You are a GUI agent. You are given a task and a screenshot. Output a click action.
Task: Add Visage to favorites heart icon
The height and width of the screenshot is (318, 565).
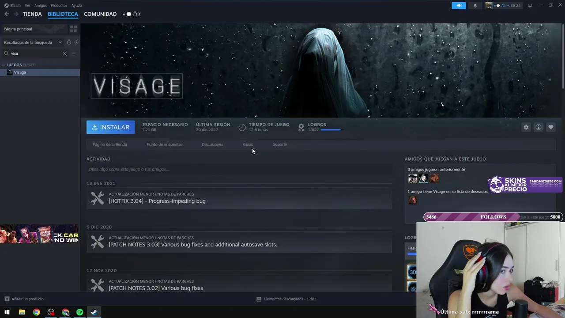tap(550, 127)
